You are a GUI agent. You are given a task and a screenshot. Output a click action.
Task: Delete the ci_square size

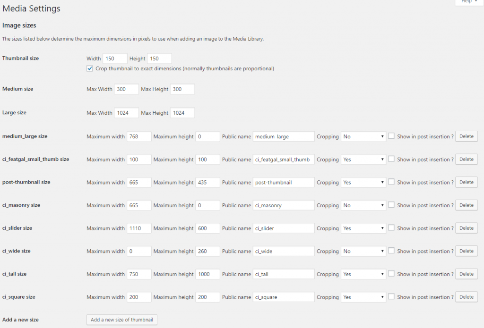(466, 296)
